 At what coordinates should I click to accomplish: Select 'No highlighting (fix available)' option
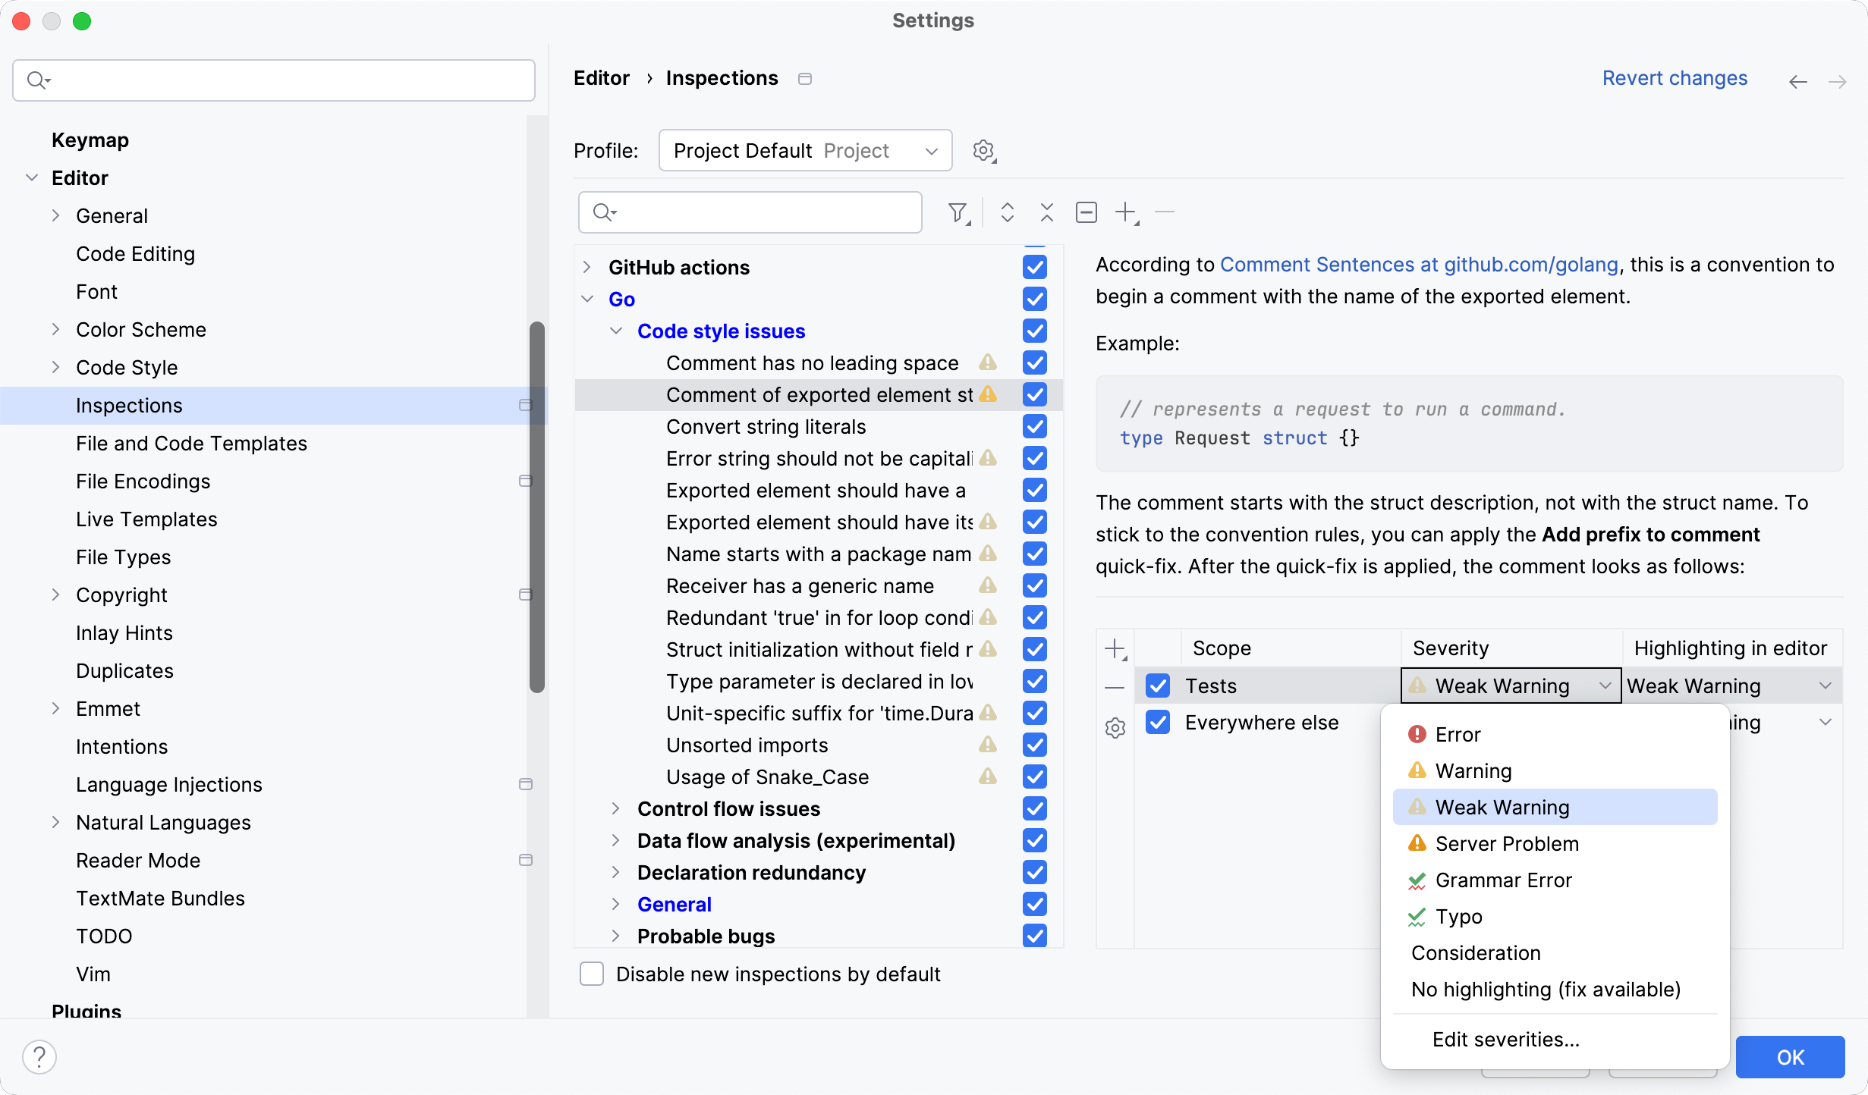tap(1546, 990)
